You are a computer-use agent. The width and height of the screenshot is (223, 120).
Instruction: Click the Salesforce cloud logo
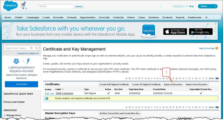(x=10, y=6)
